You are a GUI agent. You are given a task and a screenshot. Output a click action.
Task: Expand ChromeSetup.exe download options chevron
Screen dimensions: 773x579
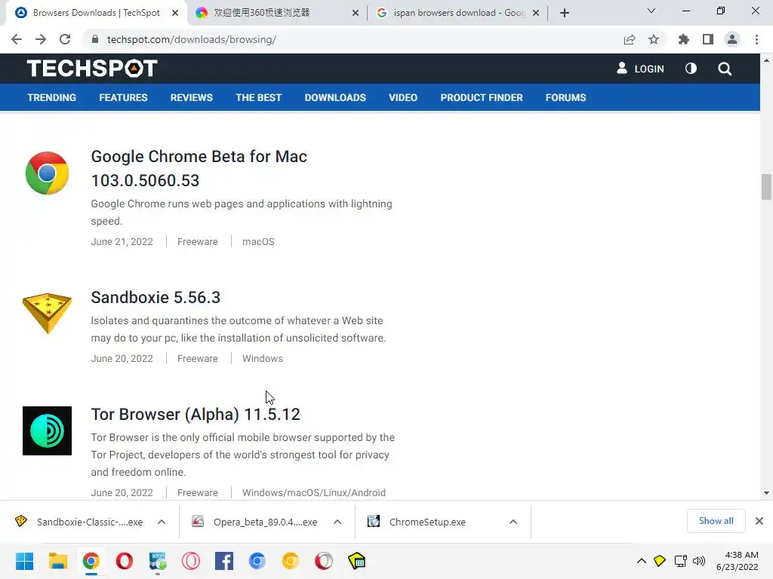point(513,522)
